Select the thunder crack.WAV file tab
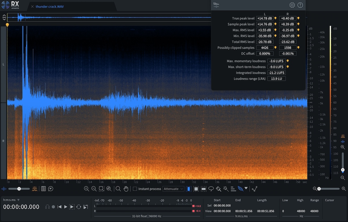348x222 pixels. tap(50, 6)
